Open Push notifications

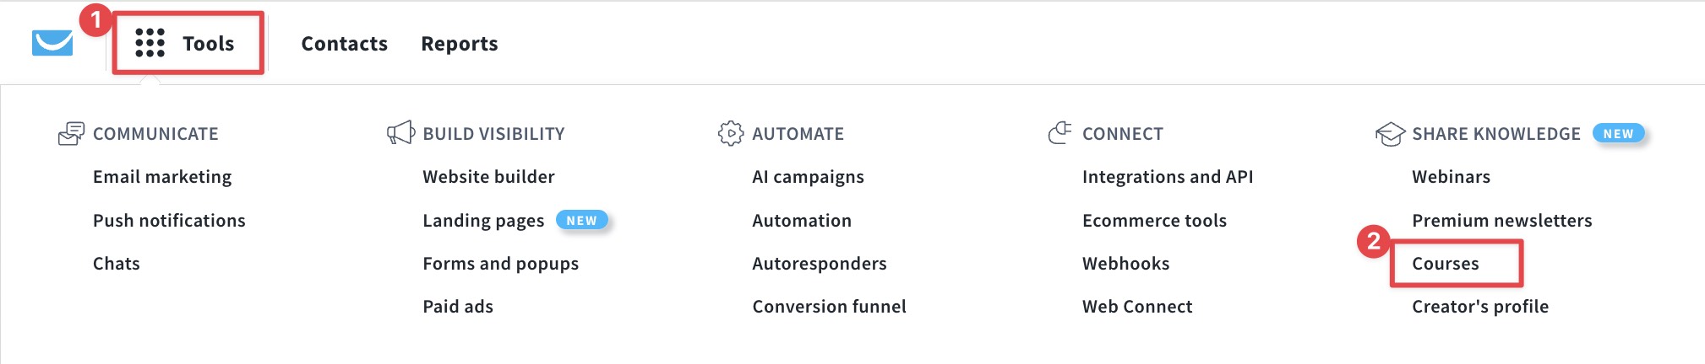pos(169,221)
